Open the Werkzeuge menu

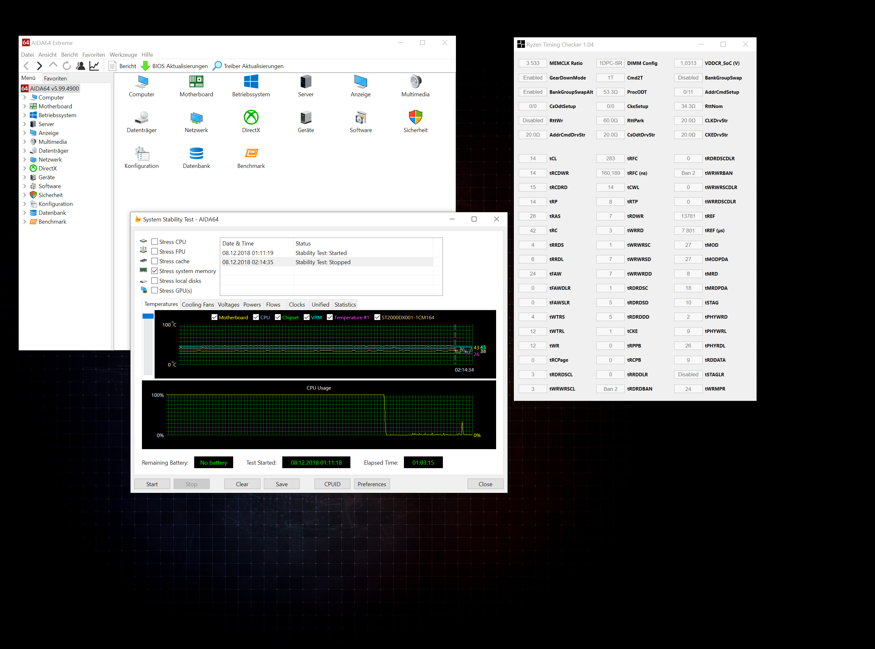point(123,54)
